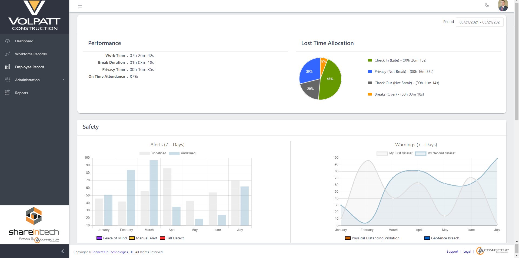Click Fall Detect red swatch
519x258 pixels.
162,238
